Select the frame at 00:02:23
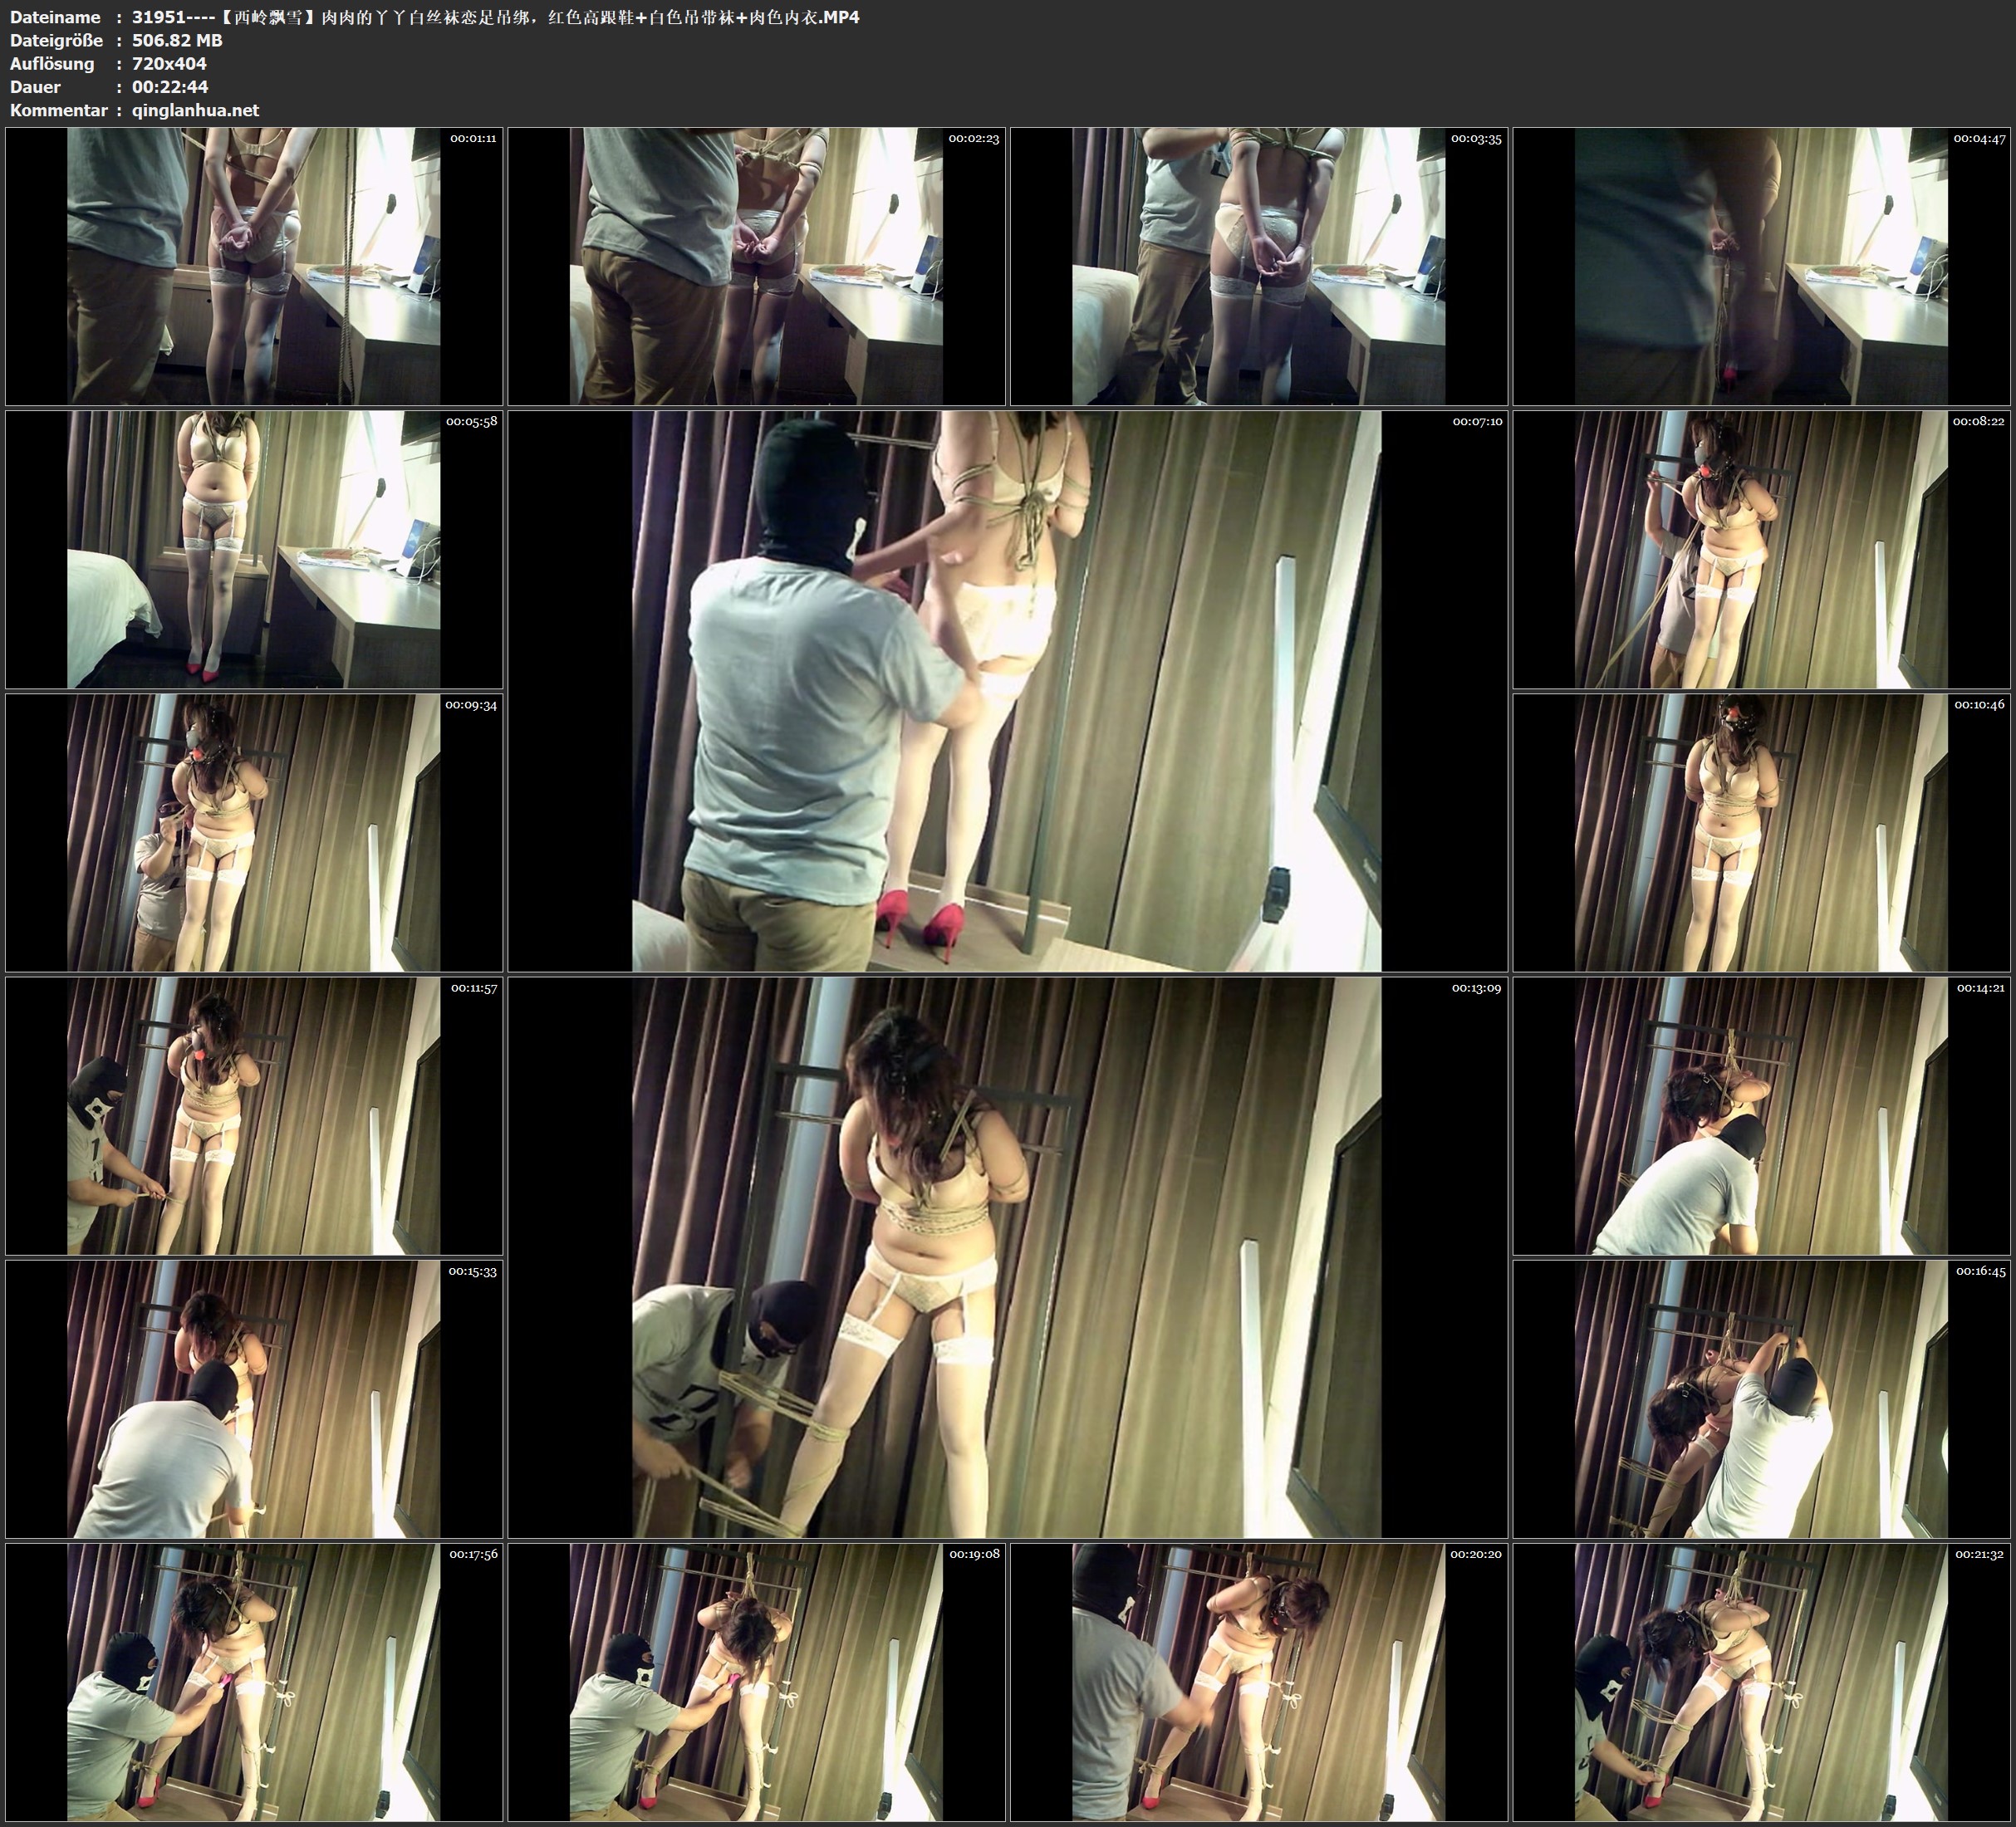The image size is (2016, 1827). pyautogui.click(x=756, y=266)
